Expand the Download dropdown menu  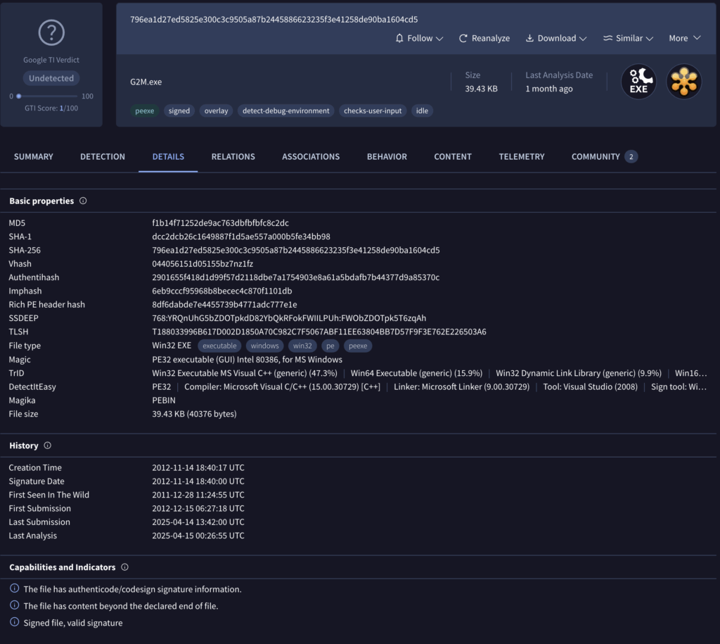point(556,38)
